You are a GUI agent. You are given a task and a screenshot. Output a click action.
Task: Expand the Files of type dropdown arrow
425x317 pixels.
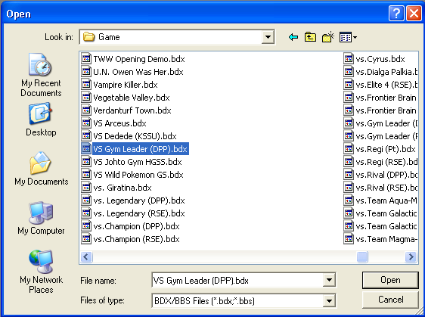tap(329, 300)
